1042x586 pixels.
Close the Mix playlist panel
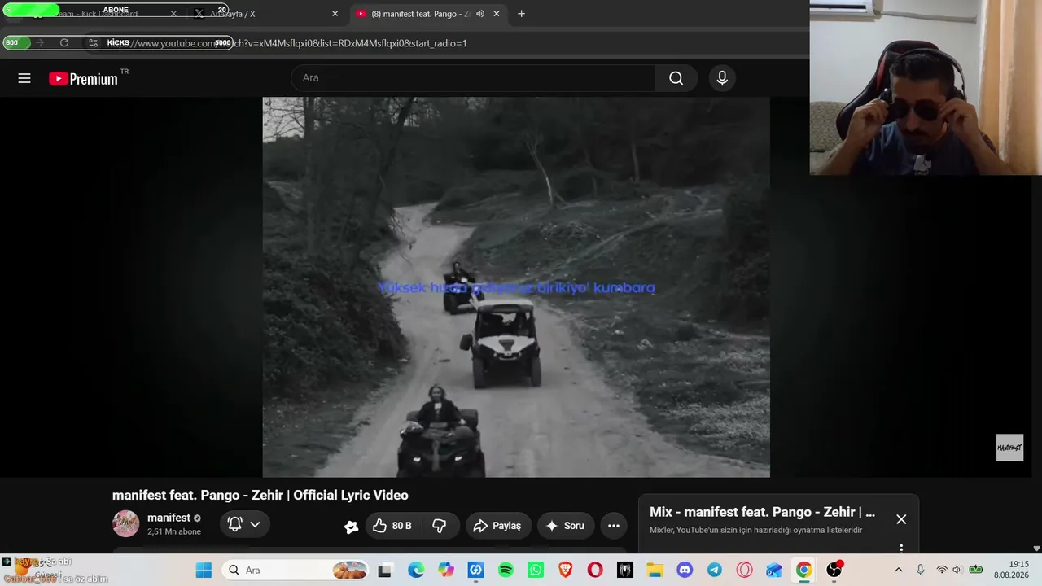pos(901,519)
